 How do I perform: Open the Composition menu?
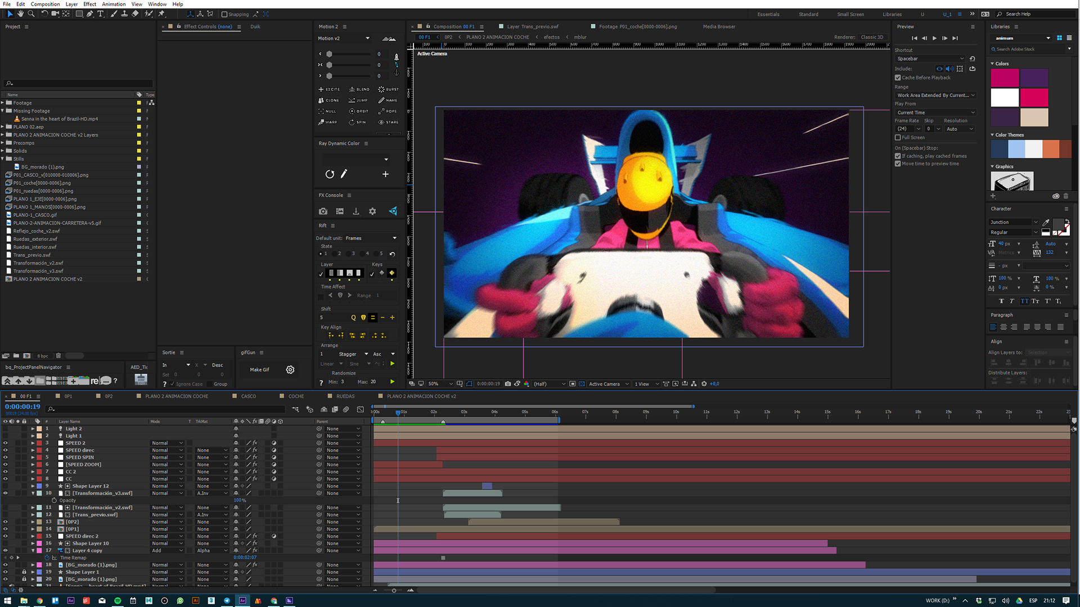[x=45, y=4]
